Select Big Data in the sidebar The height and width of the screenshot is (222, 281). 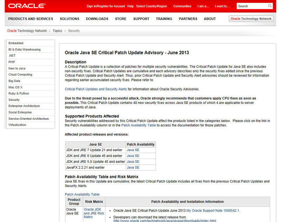point(14,81)
